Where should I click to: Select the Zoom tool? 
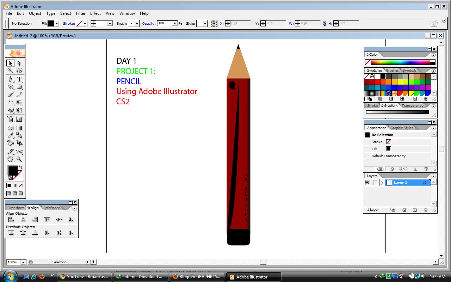[19, 159]
